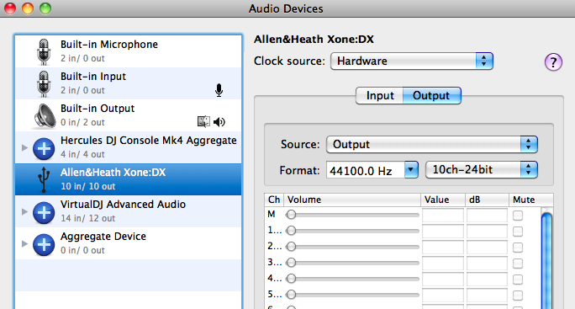
Task: Expand the Aggregate Device disclosure triangle
Action: pos(24,243)
